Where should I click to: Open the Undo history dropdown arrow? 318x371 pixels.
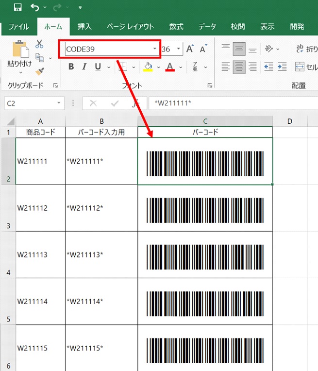[x=45, y=8]
